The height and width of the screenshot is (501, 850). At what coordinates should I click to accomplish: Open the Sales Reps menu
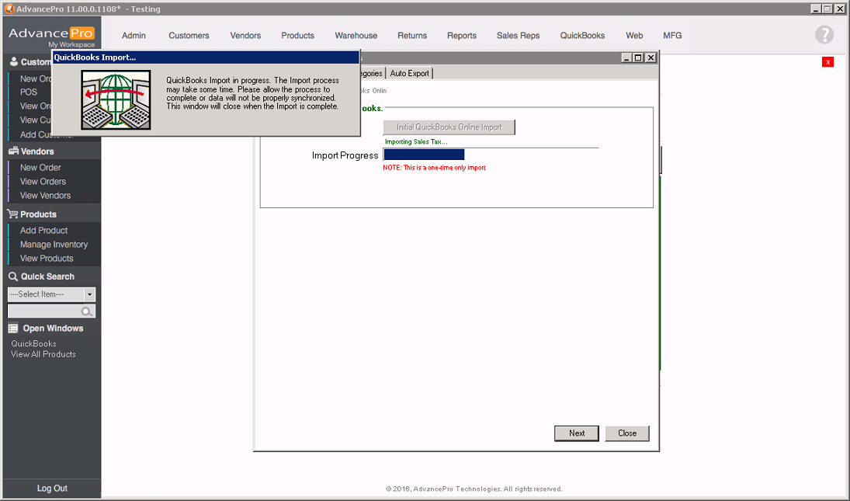519,35
